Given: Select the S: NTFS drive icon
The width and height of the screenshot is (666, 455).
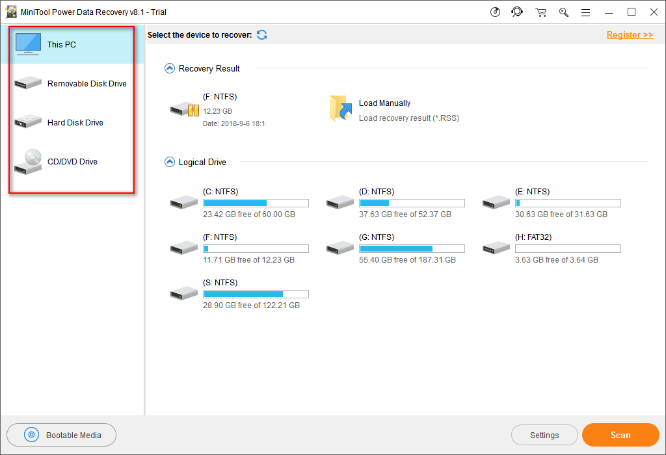Looking at the screenshot, I should (184, 293).
